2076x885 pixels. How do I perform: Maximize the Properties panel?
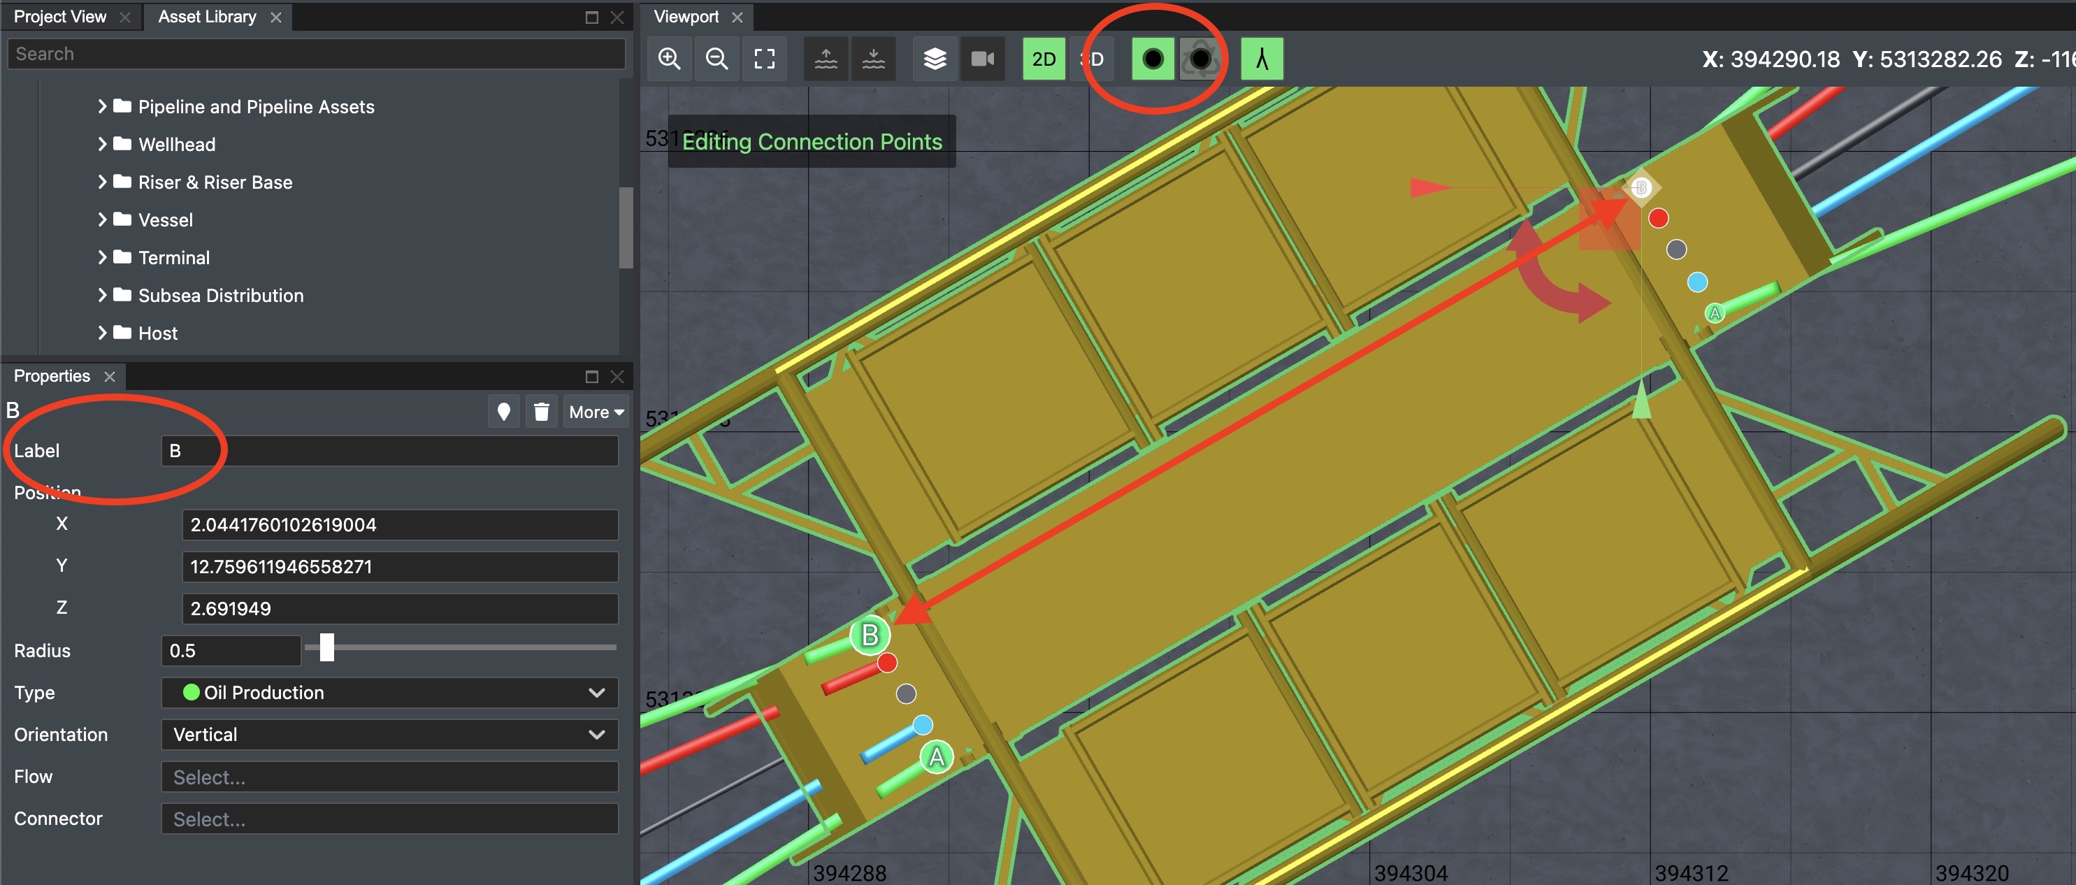[x=591, y=376]
